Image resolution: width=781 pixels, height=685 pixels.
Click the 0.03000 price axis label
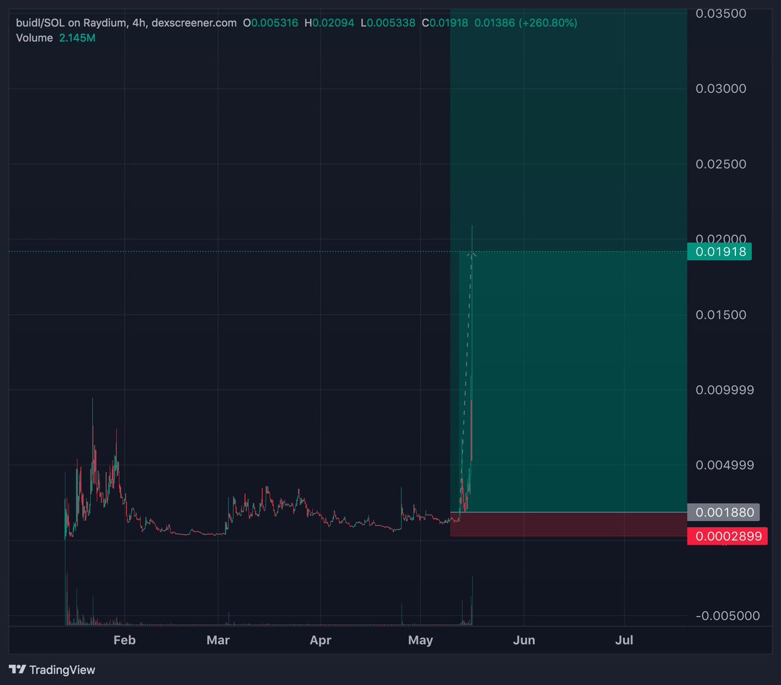pos(720,88)
